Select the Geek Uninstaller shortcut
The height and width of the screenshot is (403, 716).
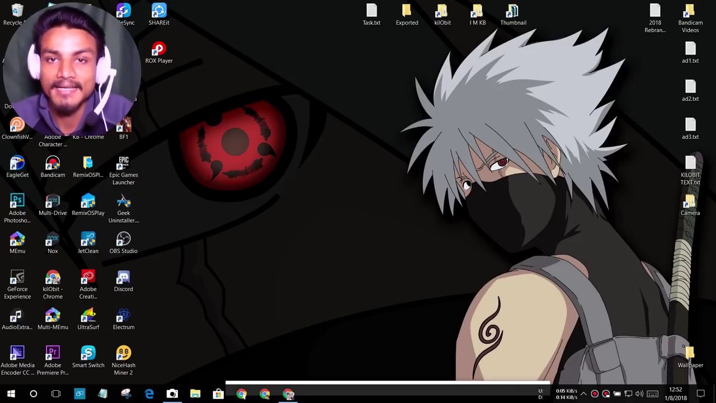tap(124, 209)
